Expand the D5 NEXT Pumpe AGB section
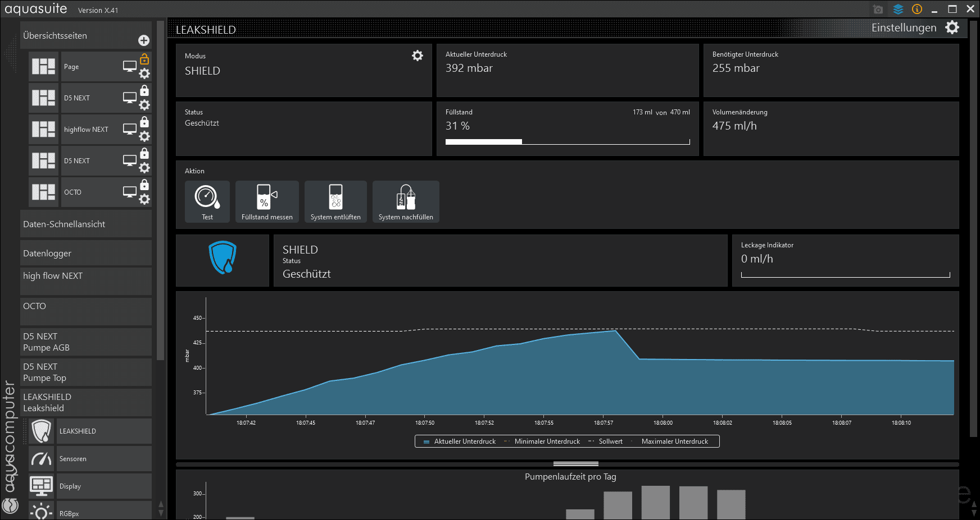 pos(86,342)
